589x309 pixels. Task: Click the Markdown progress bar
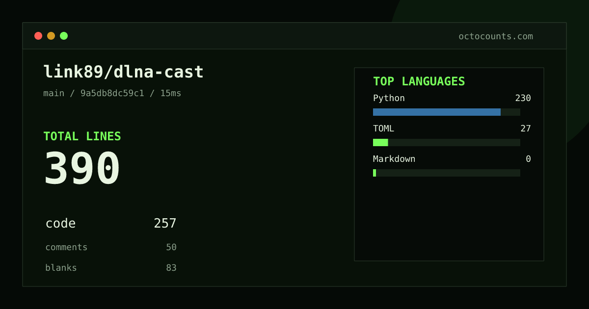[447, 173]
